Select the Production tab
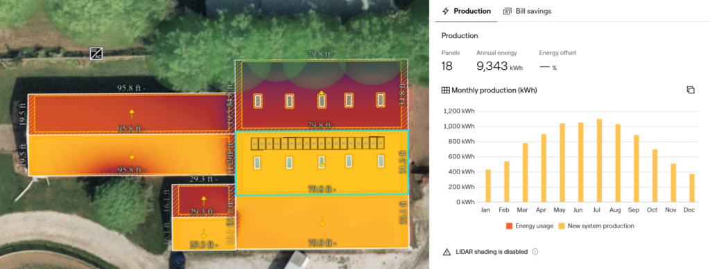 467,11
